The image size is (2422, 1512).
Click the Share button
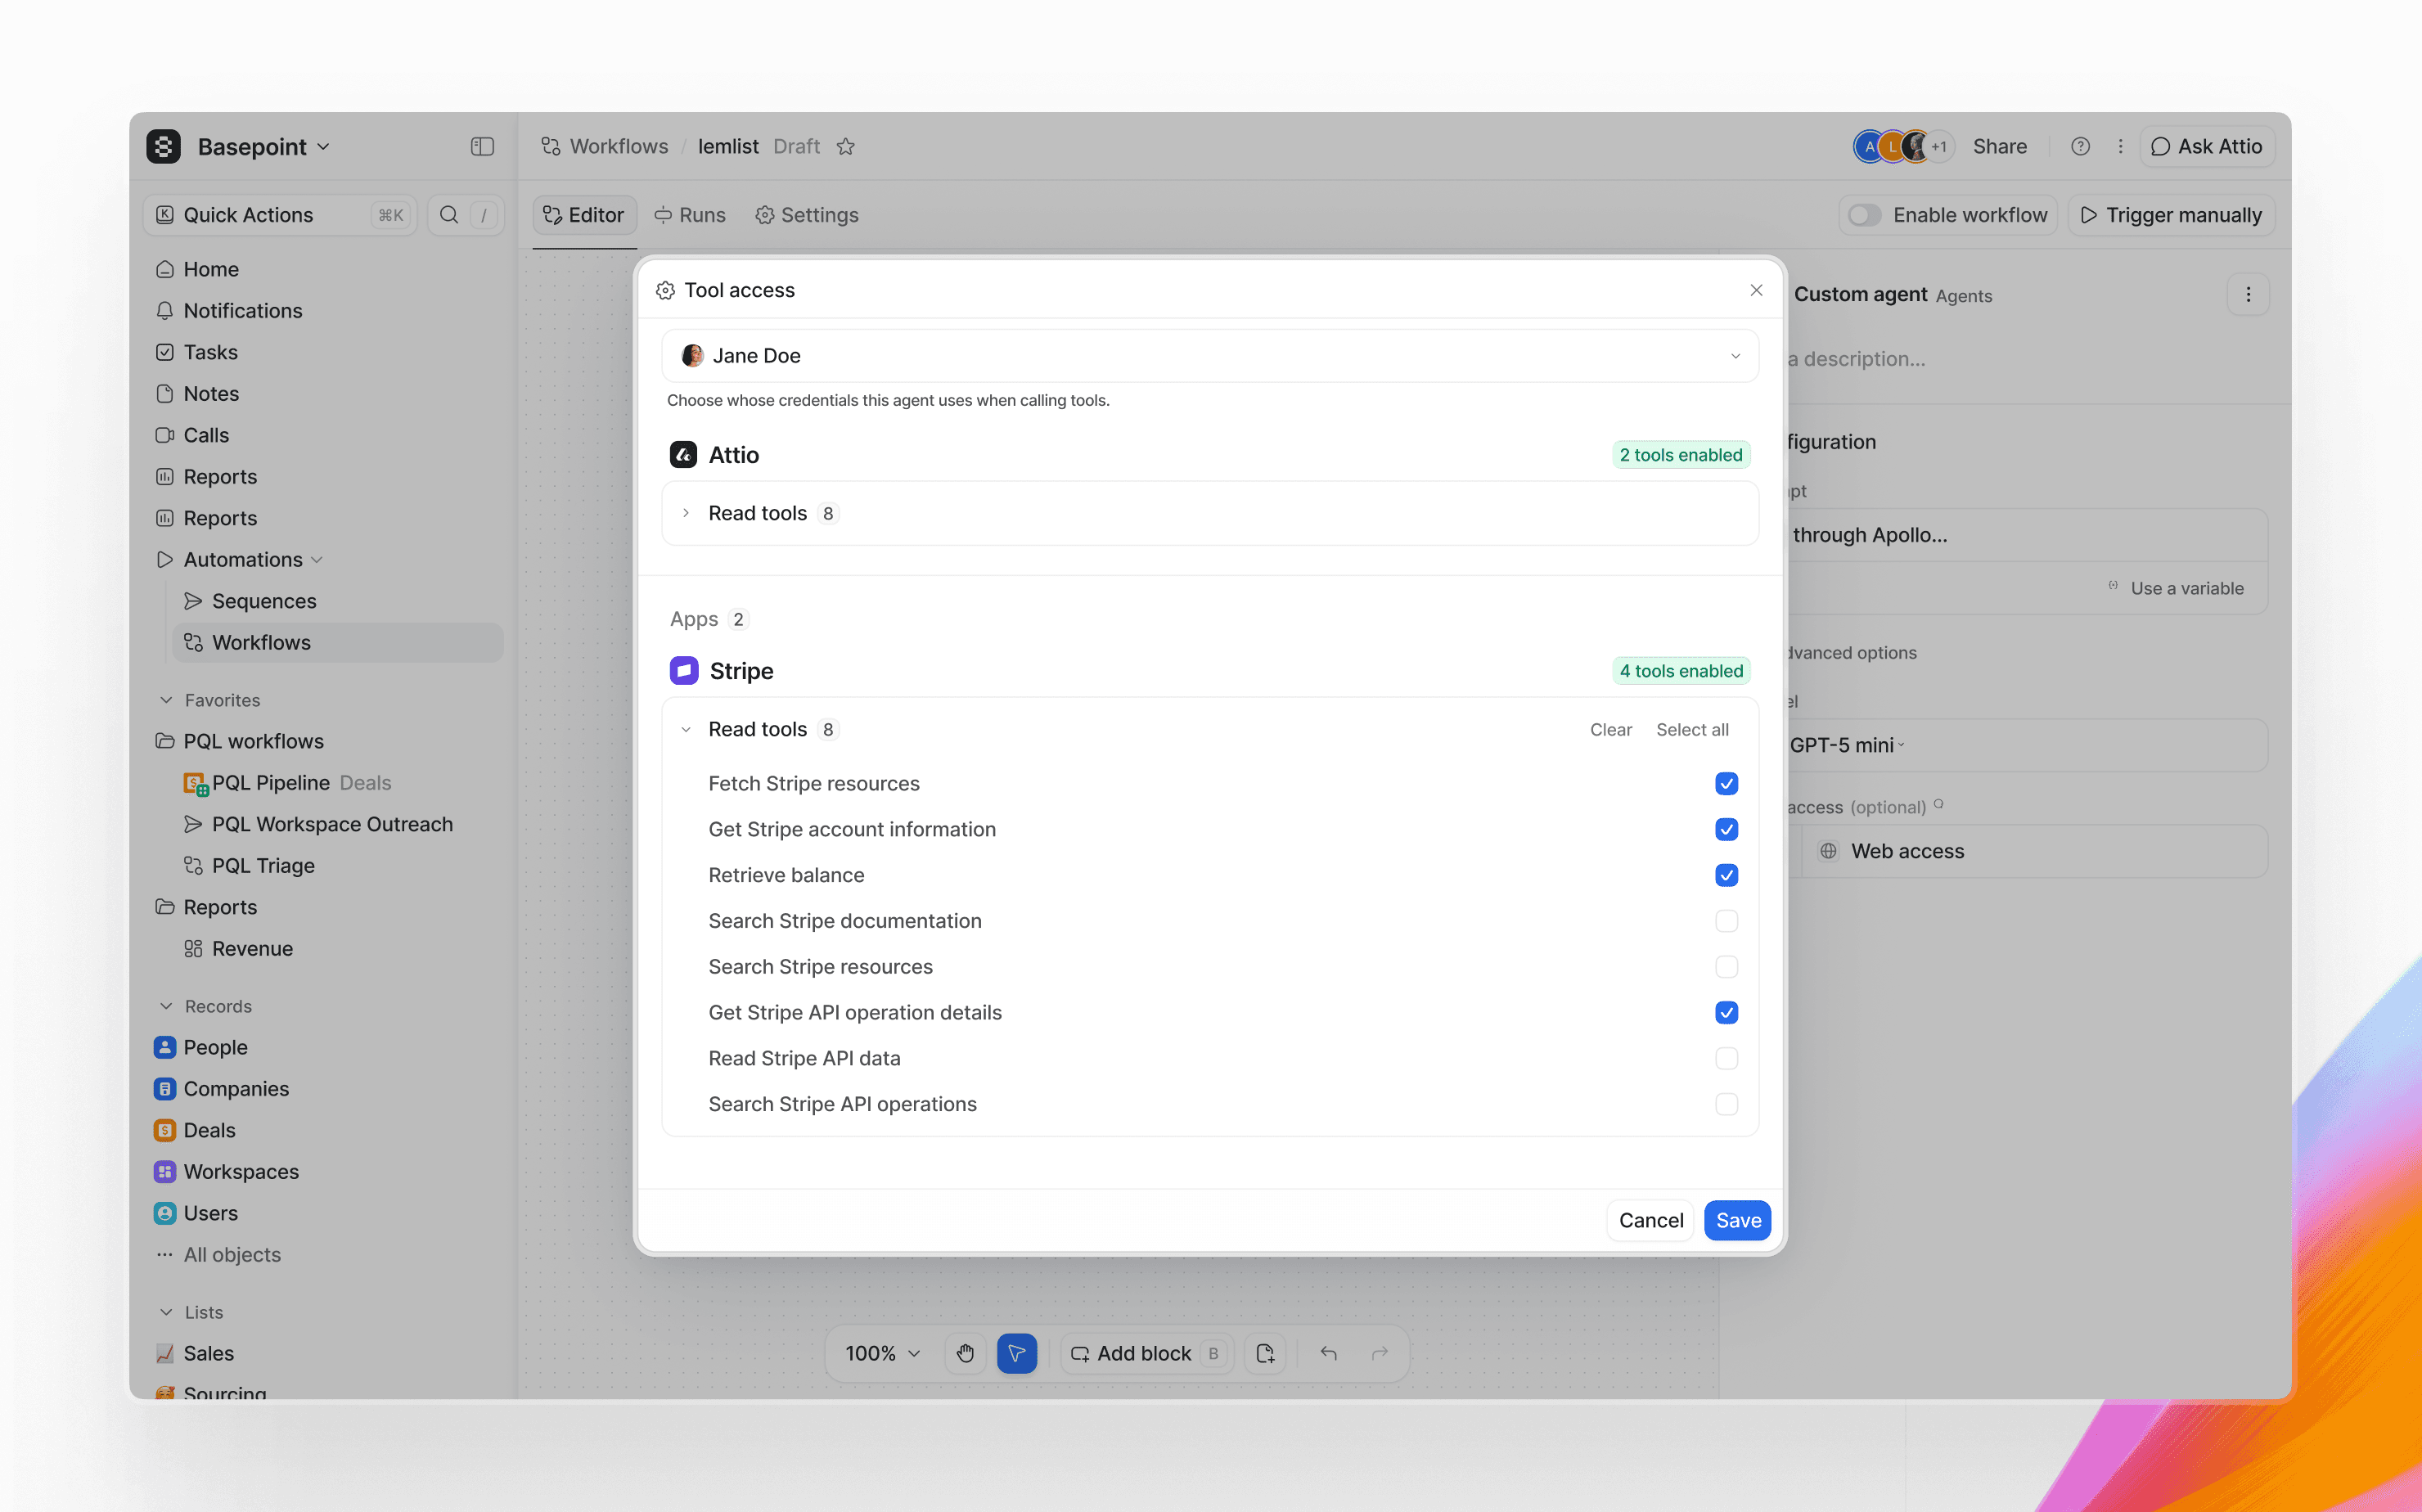click(x=2000, y=146)
